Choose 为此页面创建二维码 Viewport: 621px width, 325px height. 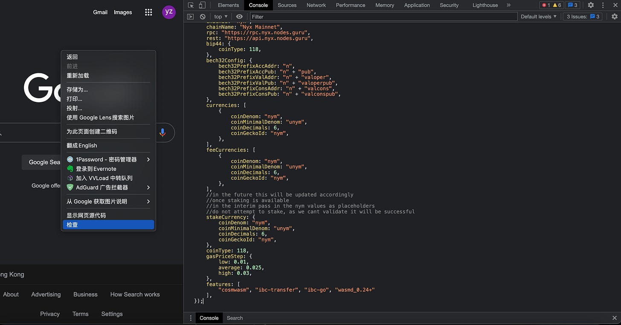pyautogui.click(x=108, y=132)
